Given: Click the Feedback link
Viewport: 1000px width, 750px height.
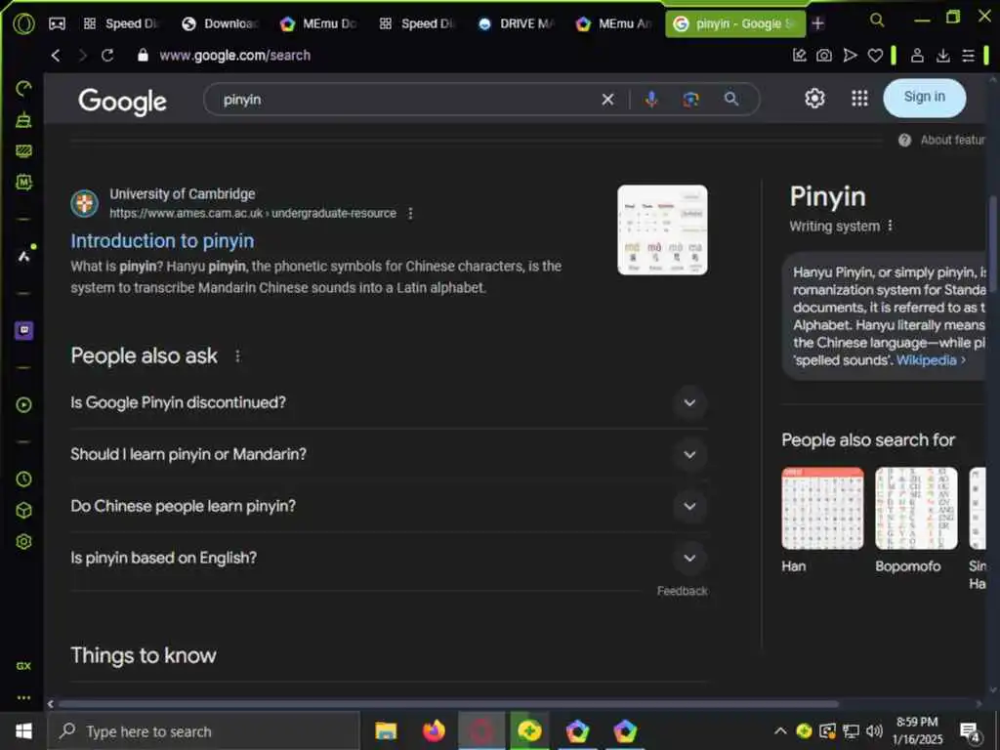Looking at the screenshot, I should pyautogui.click(x=683, y=591).
